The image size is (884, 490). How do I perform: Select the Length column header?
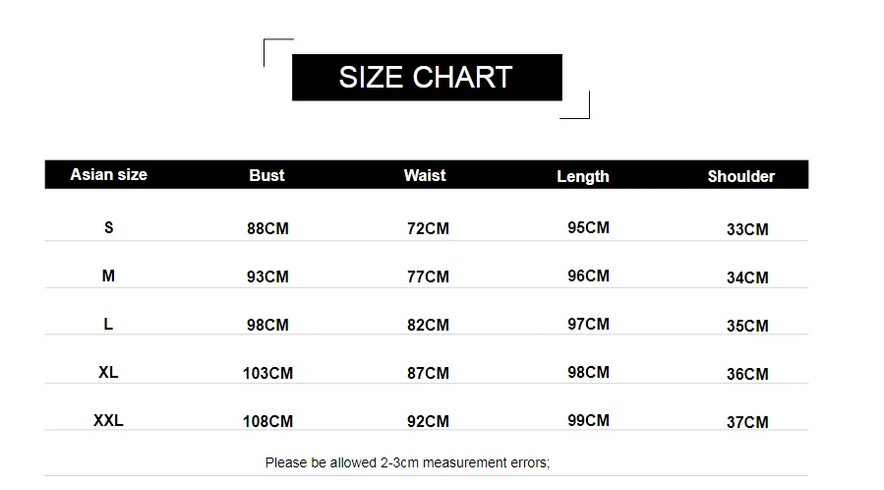pyautogui.click(x=583, y=176)
